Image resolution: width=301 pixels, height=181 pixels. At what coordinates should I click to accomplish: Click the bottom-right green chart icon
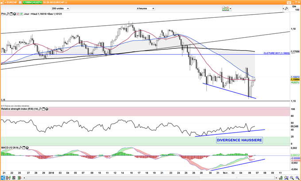tap(281, 178)
